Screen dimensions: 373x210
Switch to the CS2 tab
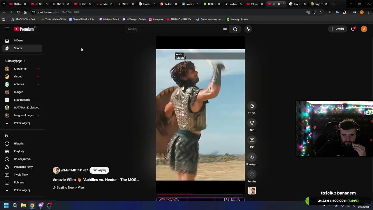pyautogui.click(x=82, y=4)
